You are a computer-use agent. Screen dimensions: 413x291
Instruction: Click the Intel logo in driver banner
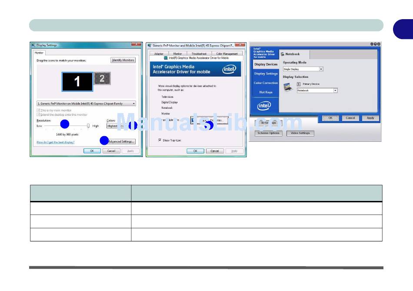[x=229, y=69]
